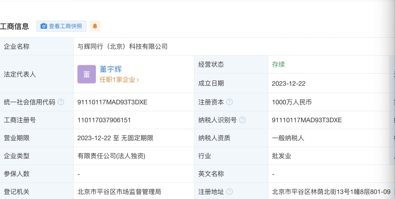Click the 企业类型 label cell
The width and height of the screenshot is (395, 199).
point(37,156)
